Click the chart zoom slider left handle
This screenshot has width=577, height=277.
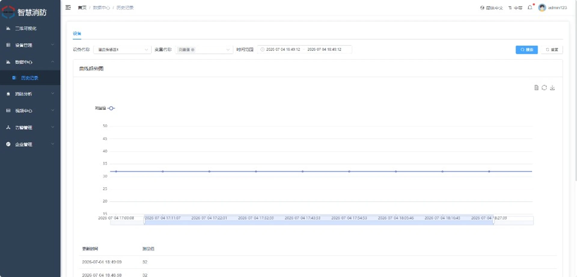[x=145, y=220]
